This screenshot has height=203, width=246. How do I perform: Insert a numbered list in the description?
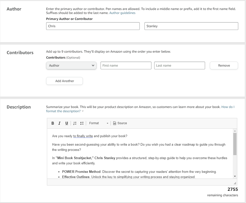[x=75, y=123]
